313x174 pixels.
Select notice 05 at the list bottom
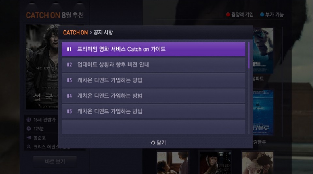coord(153,111)
